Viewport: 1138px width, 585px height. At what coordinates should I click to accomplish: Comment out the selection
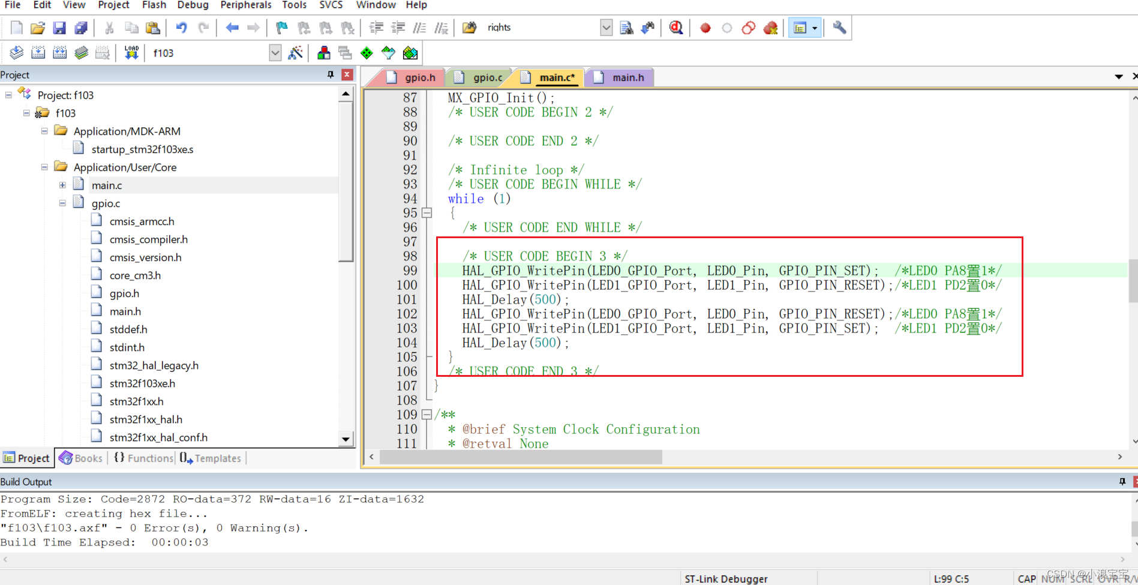419,28
